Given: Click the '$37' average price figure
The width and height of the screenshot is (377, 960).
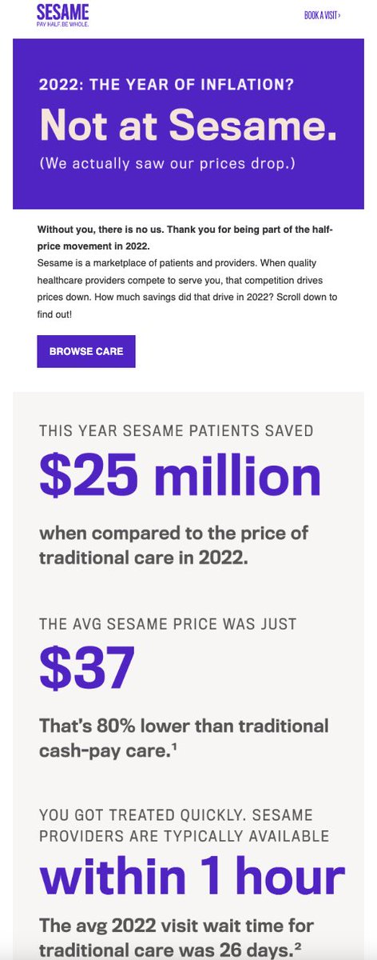Looking at the screenshot, I should point(87,670).
